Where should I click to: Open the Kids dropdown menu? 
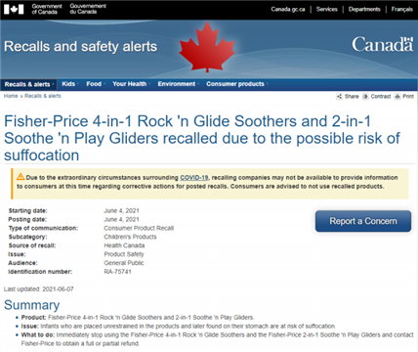click(70, 84)
